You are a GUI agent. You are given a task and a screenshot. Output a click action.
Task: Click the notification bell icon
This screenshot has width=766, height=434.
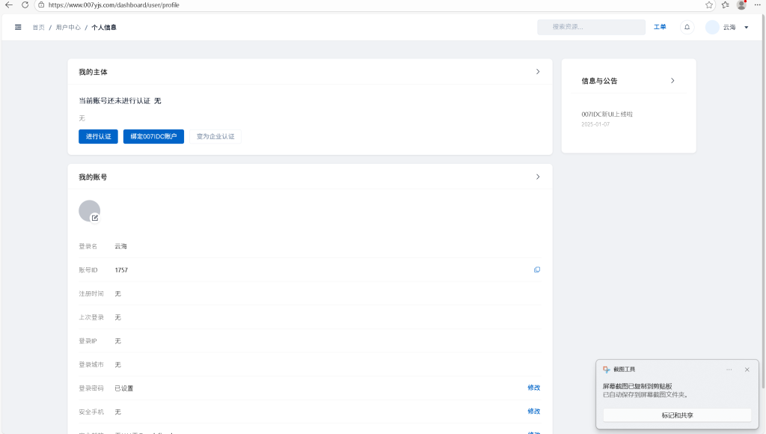687,27
